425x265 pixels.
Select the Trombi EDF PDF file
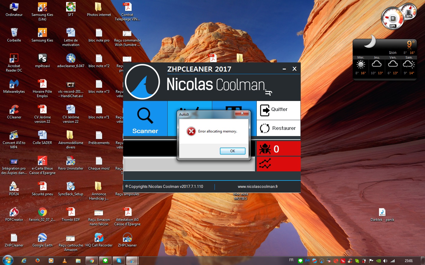pyautogui.click(x=71, y=214)
